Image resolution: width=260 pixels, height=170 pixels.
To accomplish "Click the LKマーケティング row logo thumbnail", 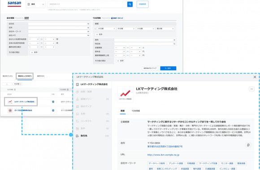I will [10, 102].
